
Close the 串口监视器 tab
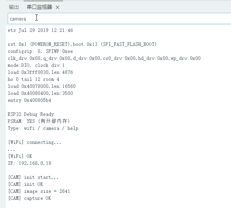pos(57,7)
